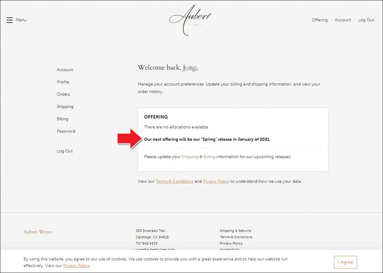Click Log Out in top navigation
Image resolution: width=383 pixels, height=273 pixels.
366,20
